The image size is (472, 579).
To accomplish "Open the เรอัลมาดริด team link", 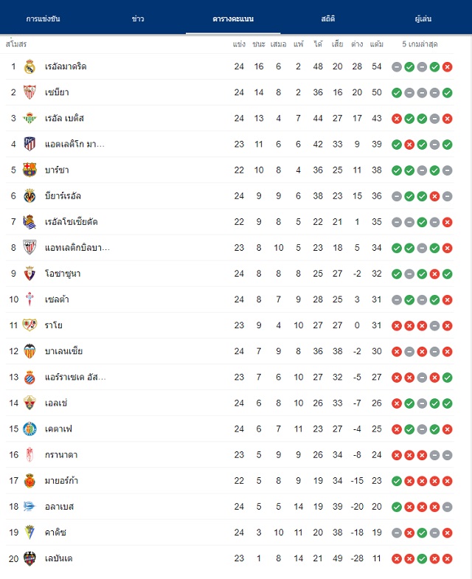I will tap(66, 66).
